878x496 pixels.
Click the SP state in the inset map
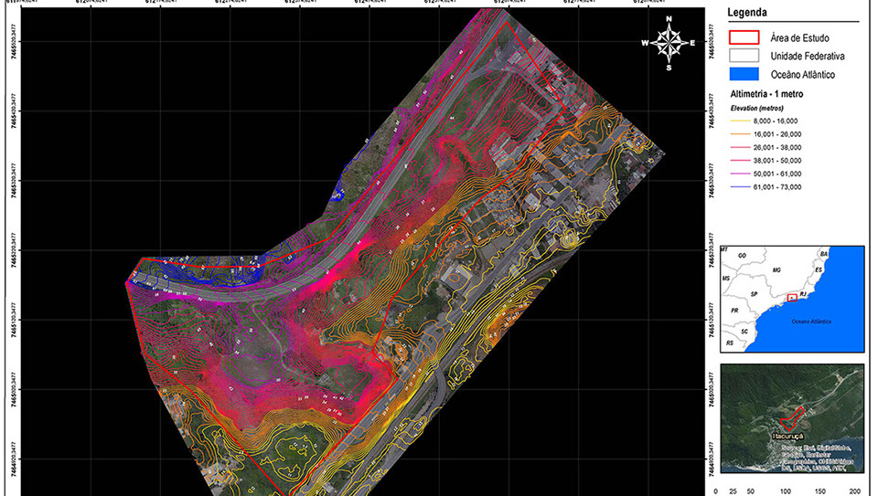(x=755, y=295)
